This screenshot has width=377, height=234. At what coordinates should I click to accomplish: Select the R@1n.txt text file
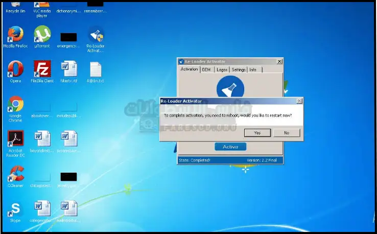point(96,69)
